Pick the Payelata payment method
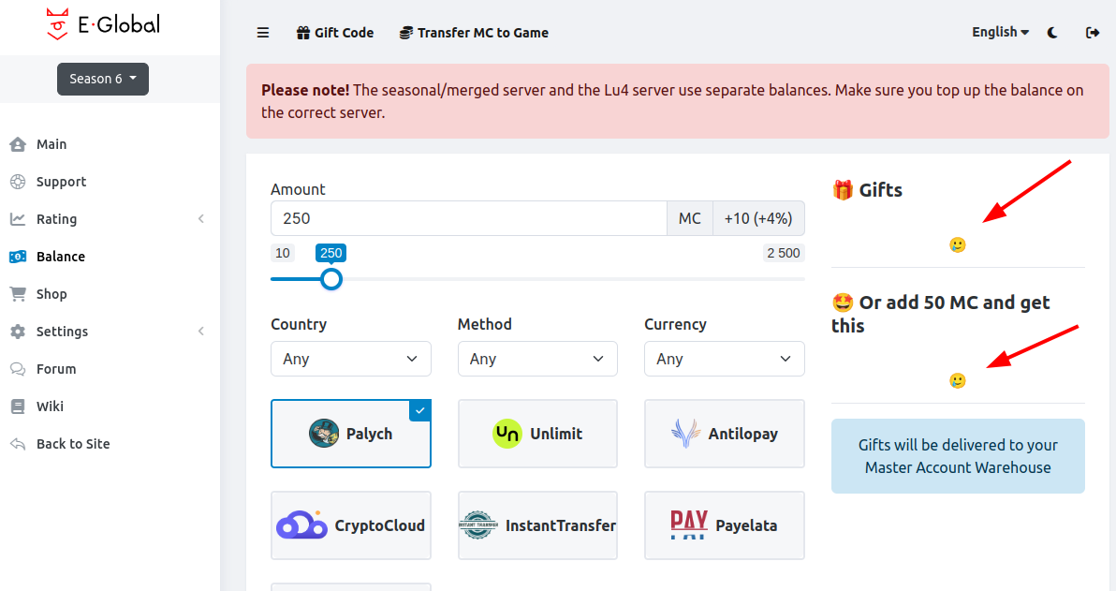 (724, 525)
